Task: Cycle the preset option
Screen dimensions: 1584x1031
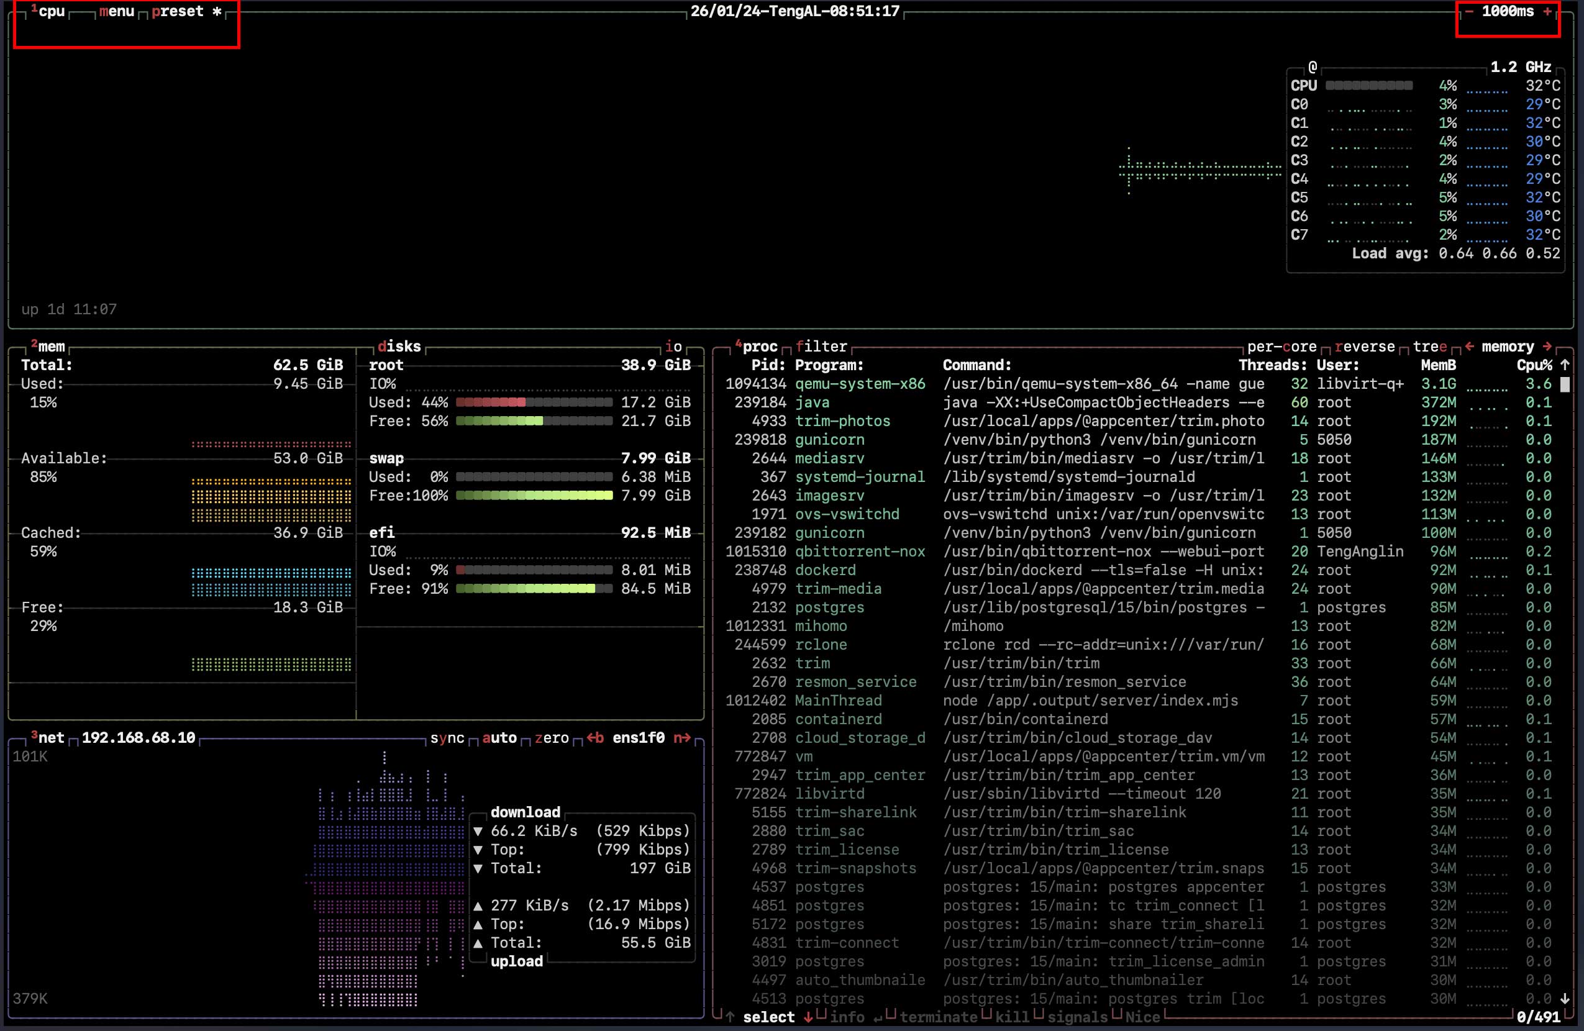Action: tap(177, 11)
